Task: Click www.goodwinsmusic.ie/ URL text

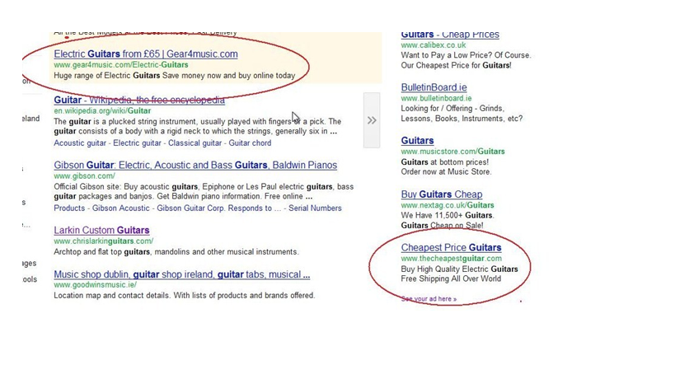Action: [x=95, y=285]
